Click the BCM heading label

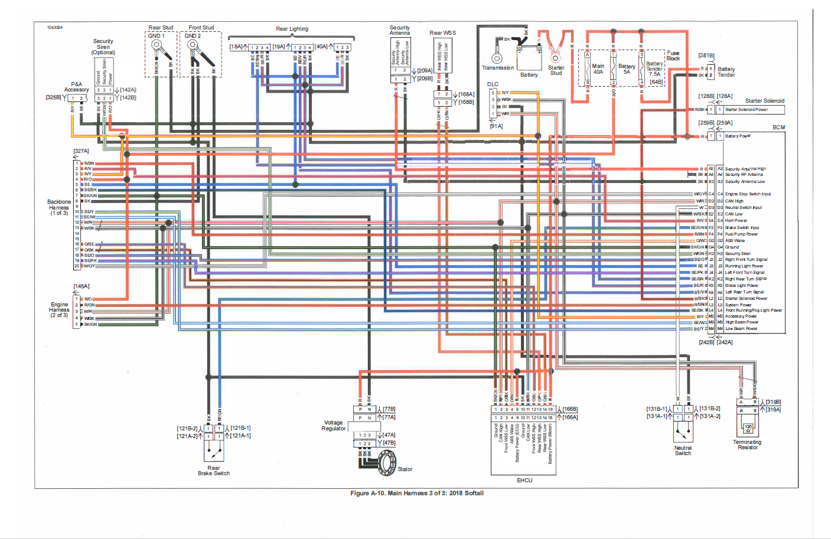tap(778, 128)
